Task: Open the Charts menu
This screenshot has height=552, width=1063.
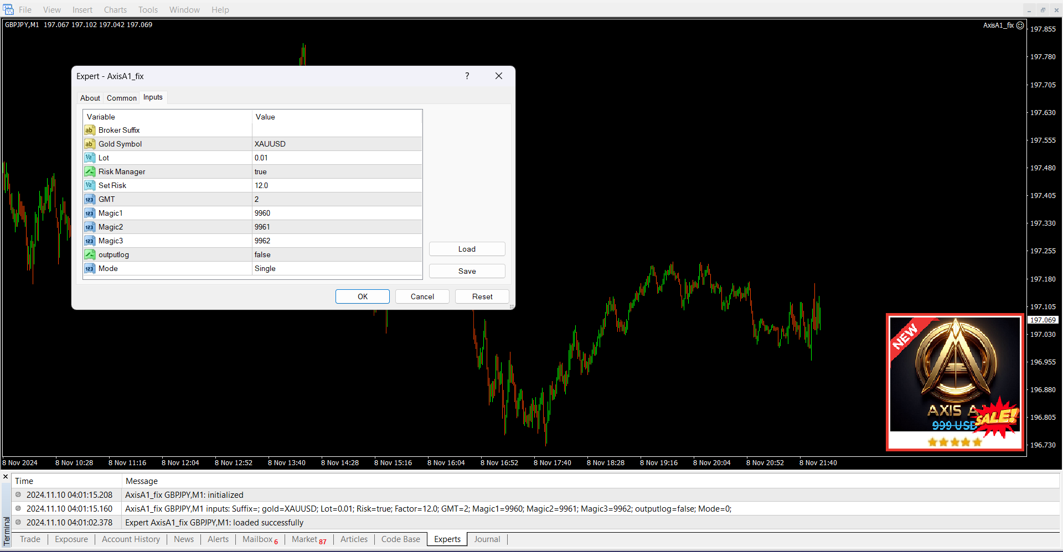Action: pyautogui.click(x=115, y=10)
